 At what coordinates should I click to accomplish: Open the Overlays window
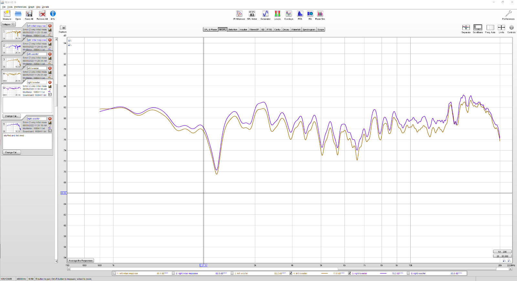coord(289,15)
